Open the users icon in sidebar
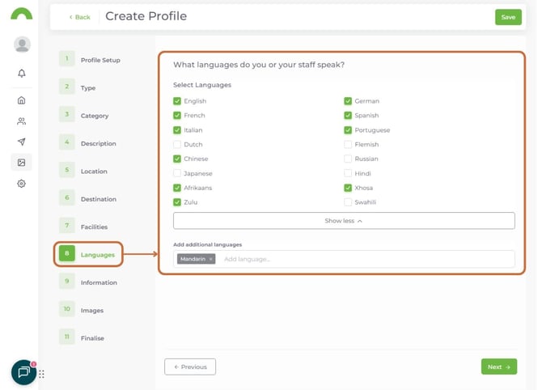Viewport: 542px width, 390px height. [x=22, y=121]
